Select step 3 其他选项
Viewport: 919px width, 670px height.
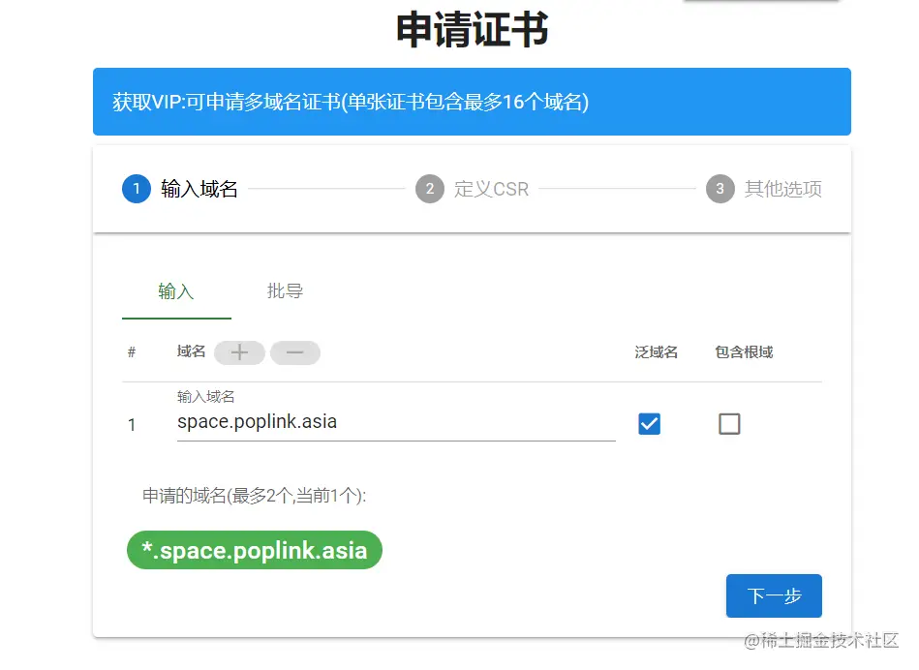click(x=764, y=189)
